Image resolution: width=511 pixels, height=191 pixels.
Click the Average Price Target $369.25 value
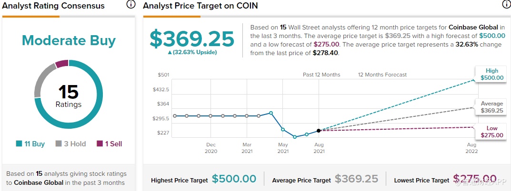(x=356, y=179)
